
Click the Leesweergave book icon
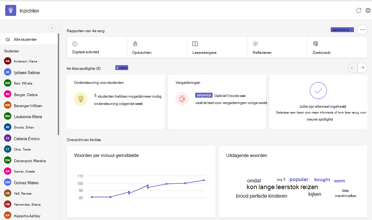click(195, 44)
